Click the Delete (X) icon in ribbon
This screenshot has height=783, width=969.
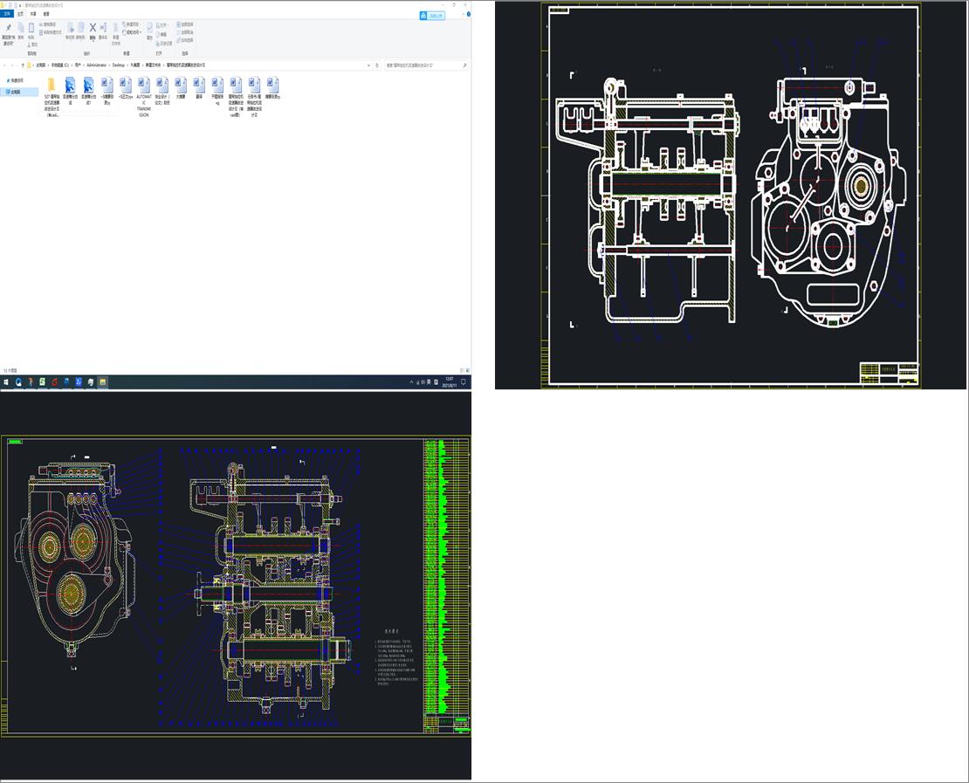(x=93, y=29)
